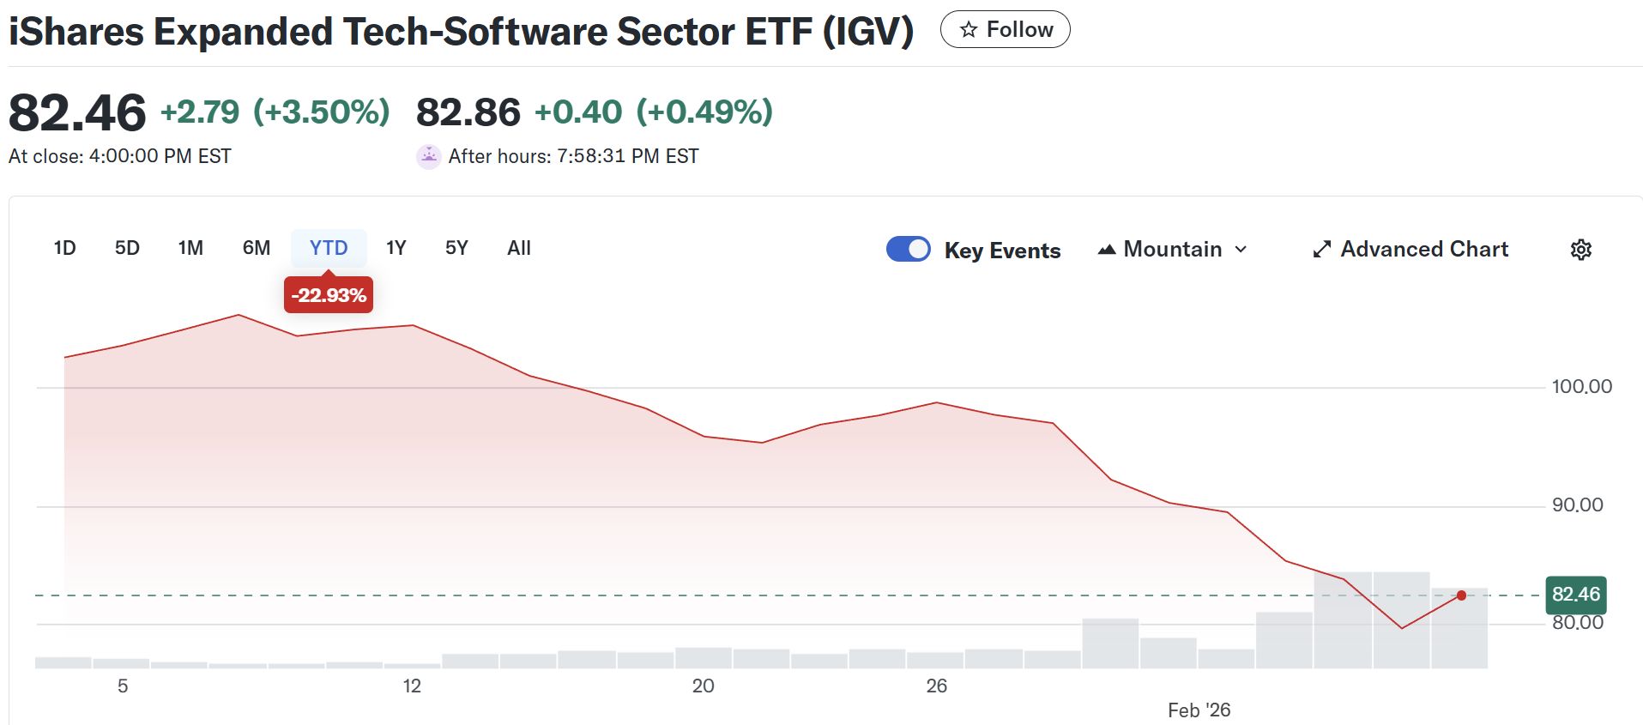Screen dimensions: 1643x725
Task: Click the -22.93% YTD change badge
Action: pyautogui.click(x=329, y=295)
